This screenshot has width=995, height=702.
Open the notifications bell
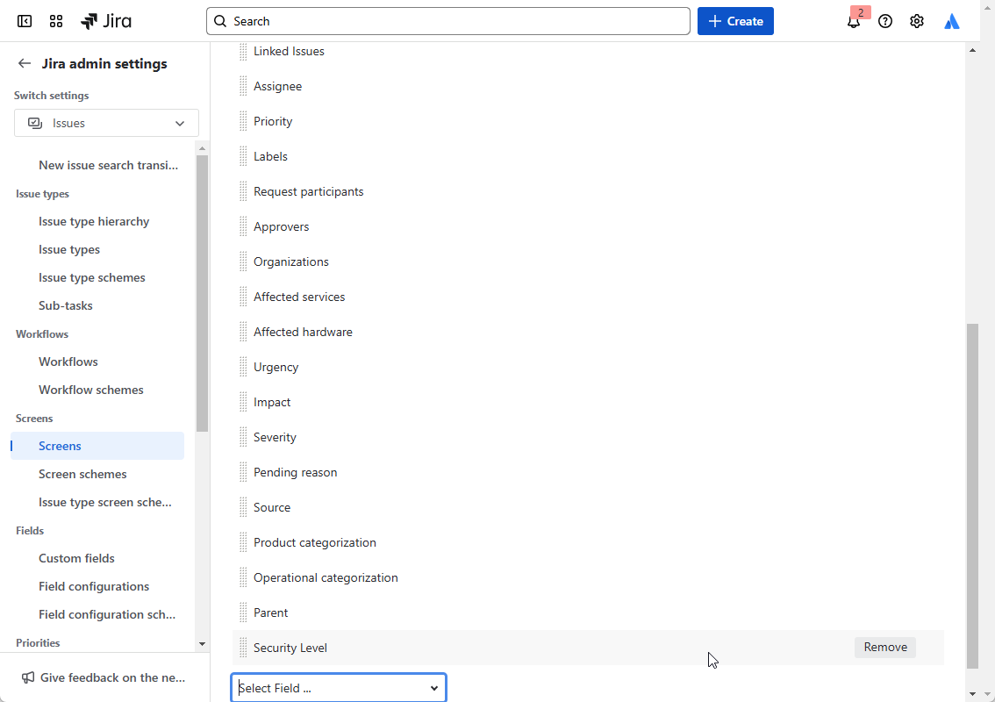(x=853, y=20)
